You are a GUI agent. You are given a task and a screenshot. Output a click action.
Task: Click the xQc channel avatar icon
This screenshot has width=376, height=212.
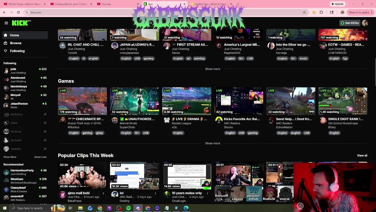tap(167, 120)
